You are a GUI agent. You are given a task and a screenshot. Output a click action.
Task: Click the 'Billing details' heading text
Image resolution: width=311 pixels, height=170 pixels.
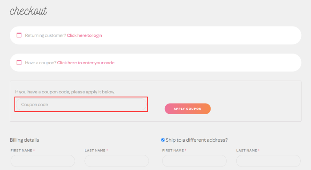(24, 140)
